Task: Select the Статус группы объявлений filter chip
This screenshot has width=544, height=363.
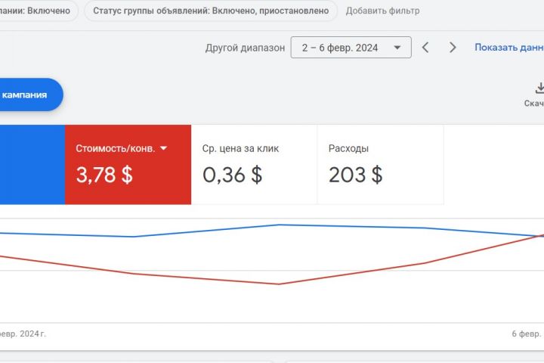Action: coord(211,11)
